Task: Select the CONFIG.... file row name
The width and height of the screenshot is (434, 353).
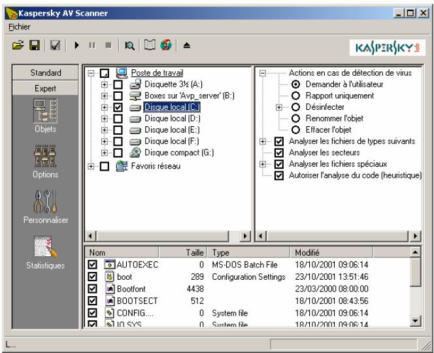Action: point(135,313)
